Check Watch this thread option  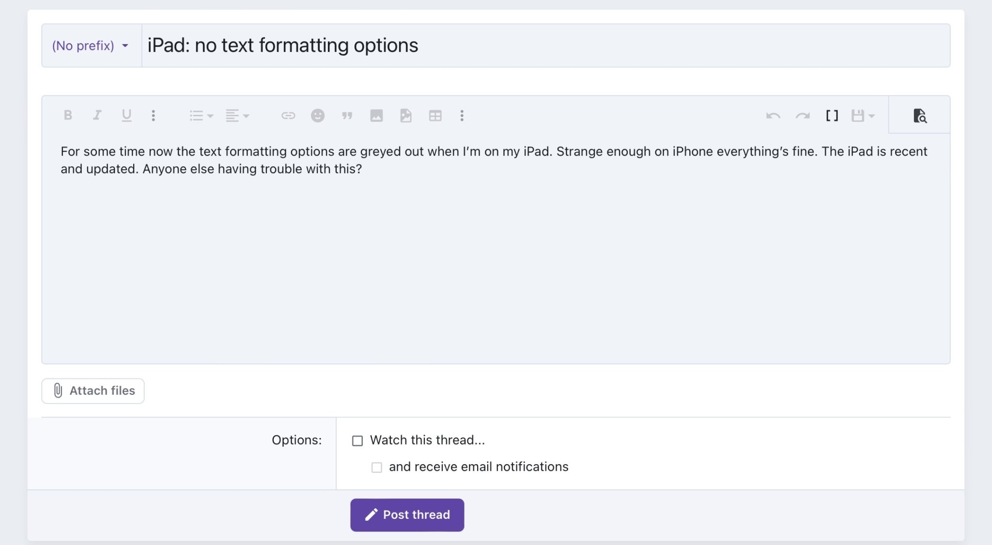(x=357, y=440)
